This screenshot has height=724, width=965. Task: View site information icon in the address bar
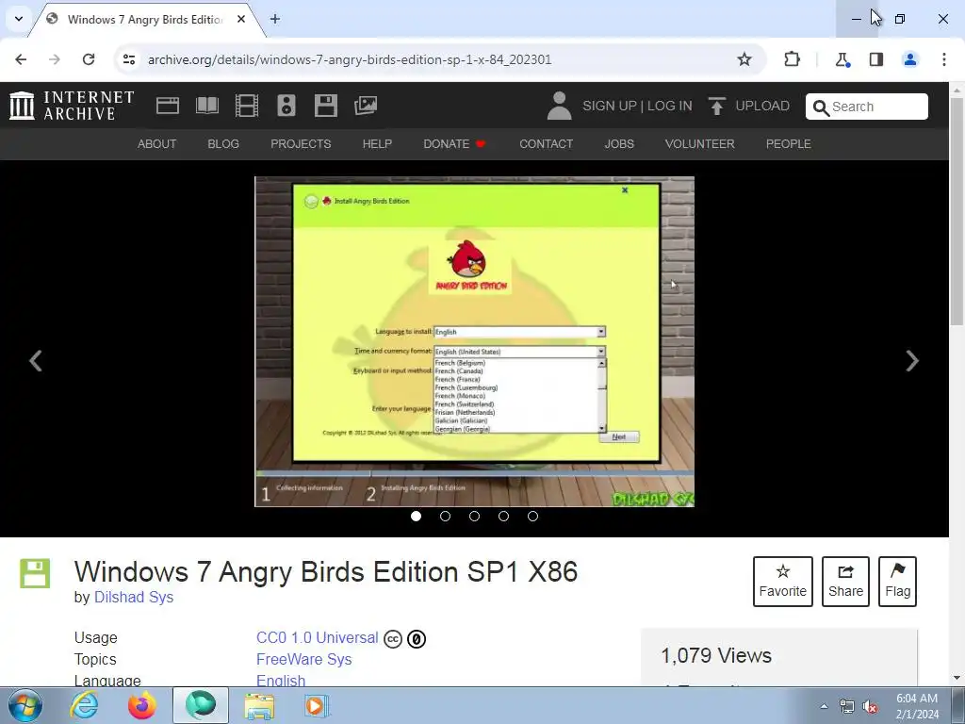128,59
